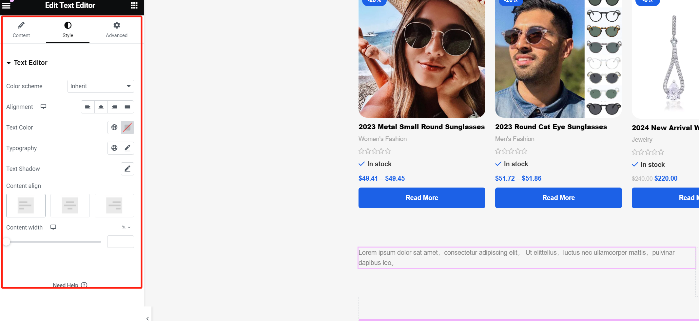The width and height of the screenshot is (699, 321).
Task: Click the Typography global fonts globe icon
Action: tap(114, 148)
